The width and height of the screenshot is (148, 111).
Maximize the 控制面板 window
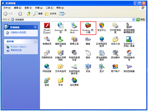(x=140, y=3)
